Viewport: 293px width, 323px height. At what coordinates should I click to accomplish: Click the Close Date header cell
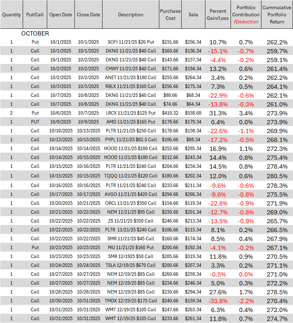[89, 15]
